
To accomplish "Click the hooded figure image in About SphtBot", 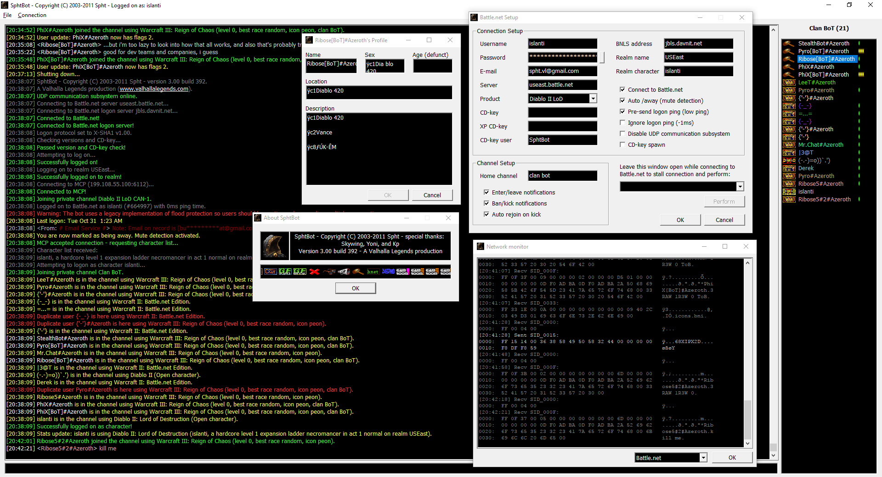I will click(275, 246).
